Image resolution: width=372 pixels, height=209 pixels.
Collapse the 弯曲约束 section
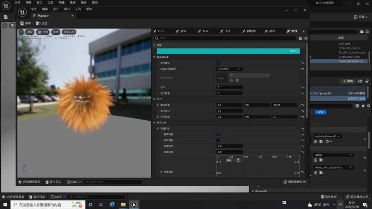tap(158, 129)
